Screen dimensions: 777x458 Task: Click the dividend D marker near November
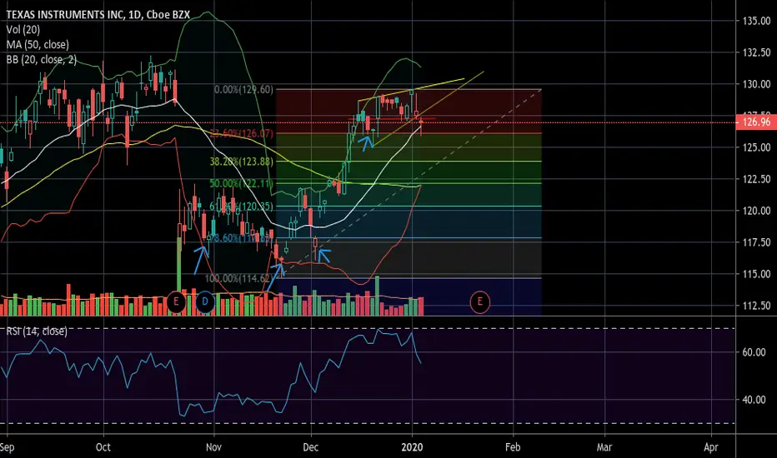pyautogui.click(x=204, y=302)
